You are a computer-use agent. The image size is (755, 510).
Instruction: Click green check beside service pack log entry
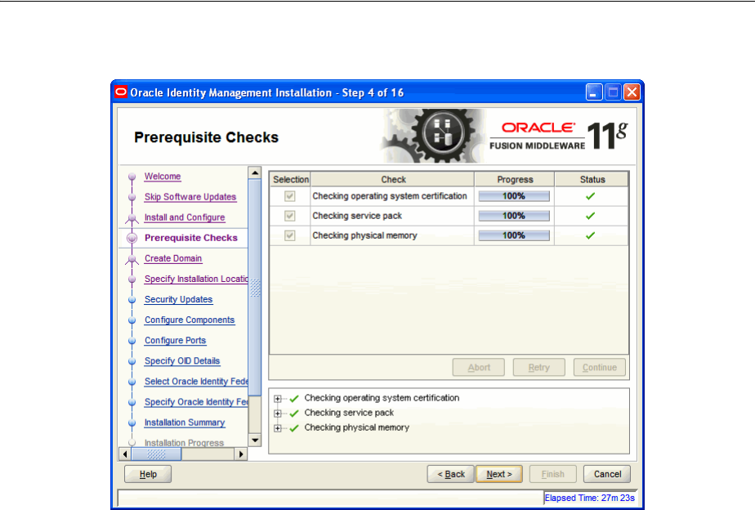coord(294,414)
